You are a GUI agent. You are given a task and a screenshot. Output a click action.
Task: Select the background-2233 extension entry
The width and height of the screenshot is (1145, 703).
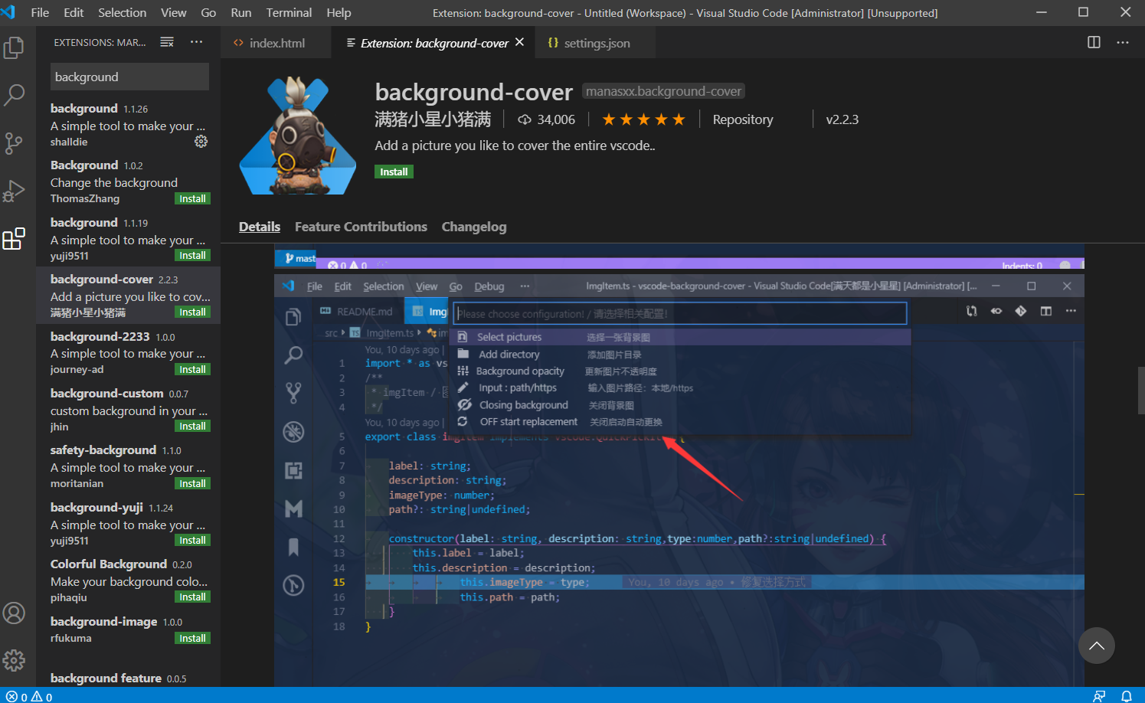point(129,352)
